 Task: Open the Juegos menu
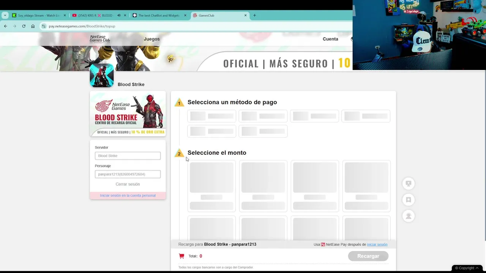pyautogui.click(x=151, y=39)
